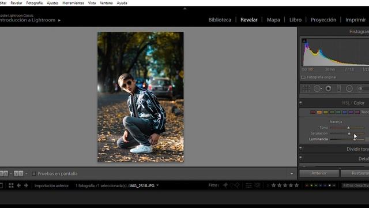
Task: Open the toolbar options dropdown arrow
Action: 292,174
